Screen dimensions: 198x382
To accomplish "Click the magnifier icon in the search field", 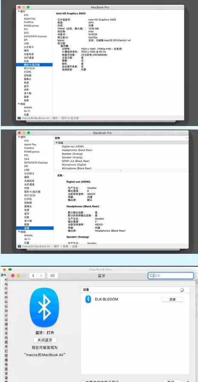I will coord(151,276).
